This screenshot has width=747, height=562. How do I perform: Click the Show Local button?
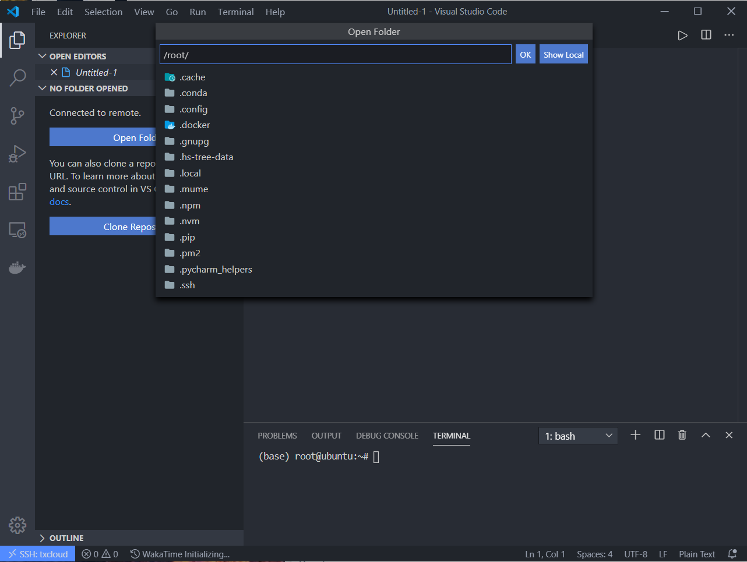tap(563, 55)
